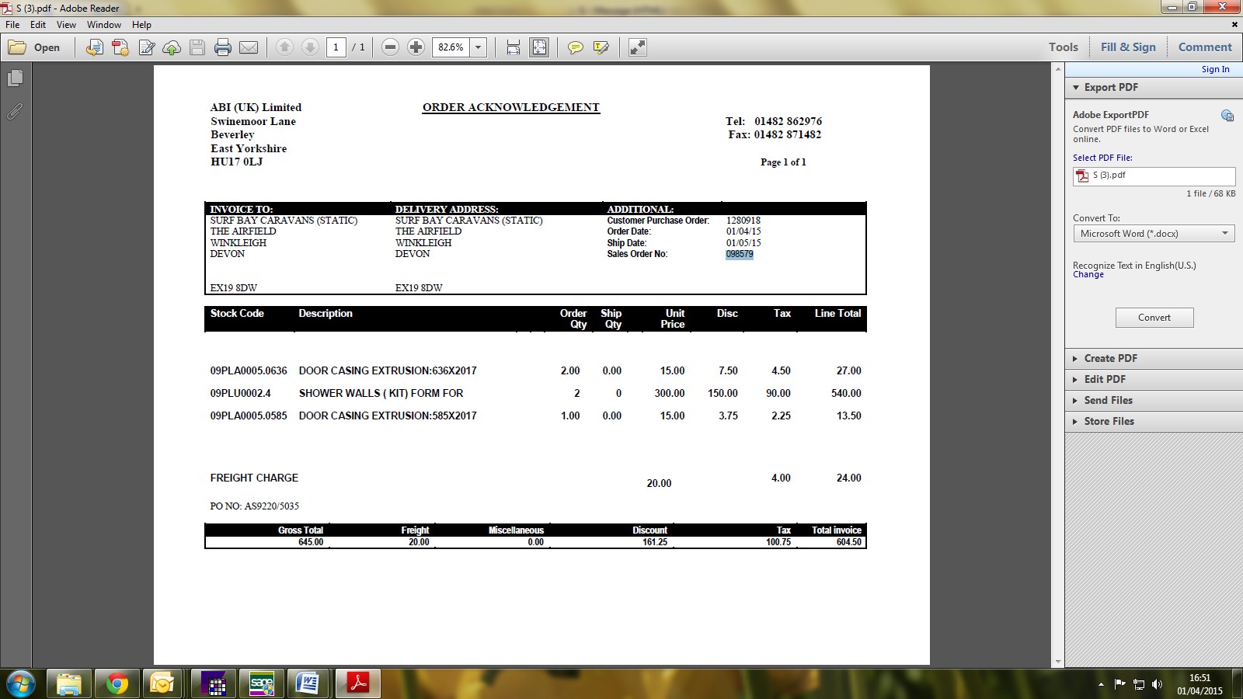
Task: Click the ORDER ACKNOWLEDGEMENT heading
Action: coord(511,107)
